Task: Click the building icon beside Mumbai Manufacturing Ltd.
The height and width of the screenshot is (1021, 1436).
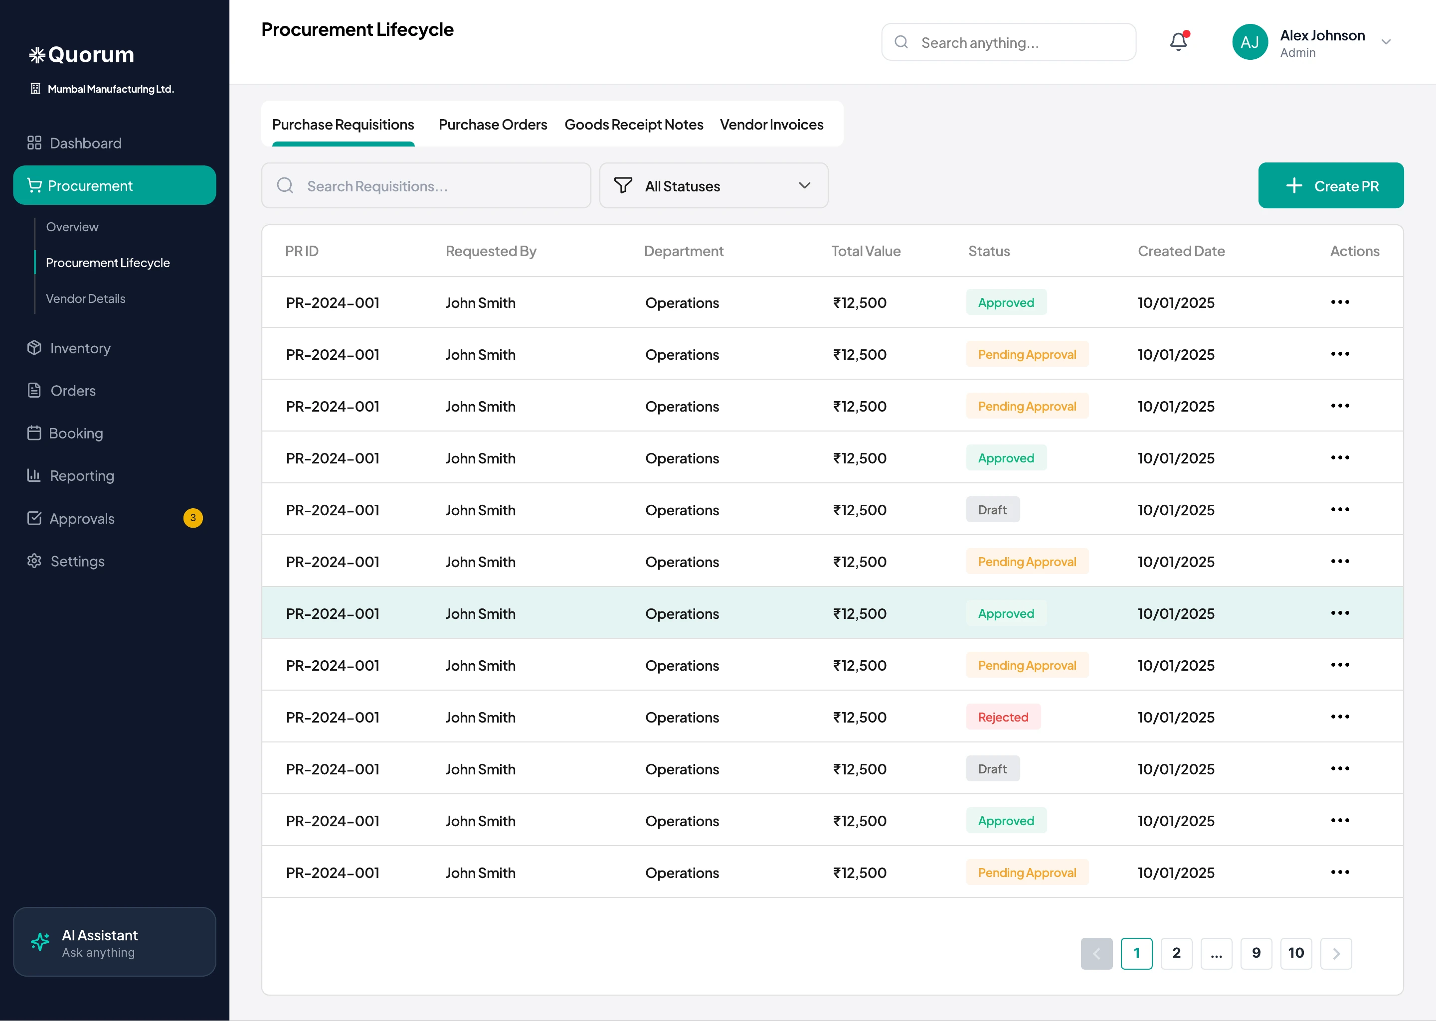Action: point(35,89)
